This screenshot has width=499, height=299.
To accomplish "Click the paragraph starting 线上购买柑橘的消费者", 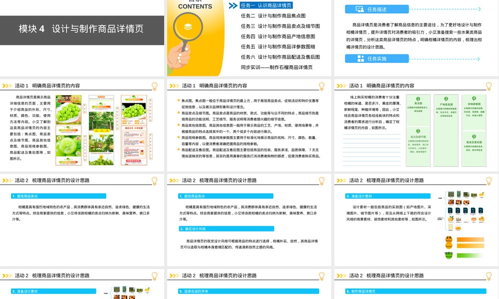I will pyautogui.click(x=372, y=113).
